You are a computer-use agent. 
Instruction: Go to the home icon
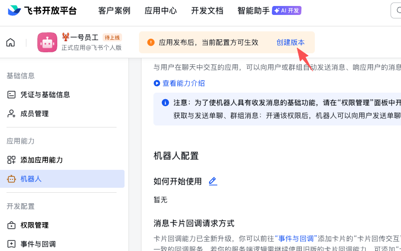tap(10, 42)
